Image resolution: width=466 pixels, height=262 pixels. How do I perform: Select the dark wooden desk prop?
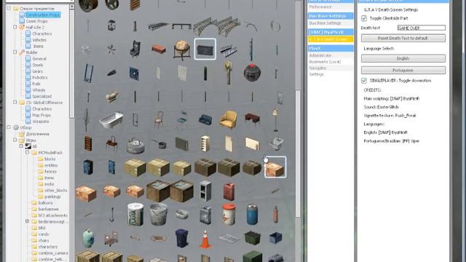252,119
